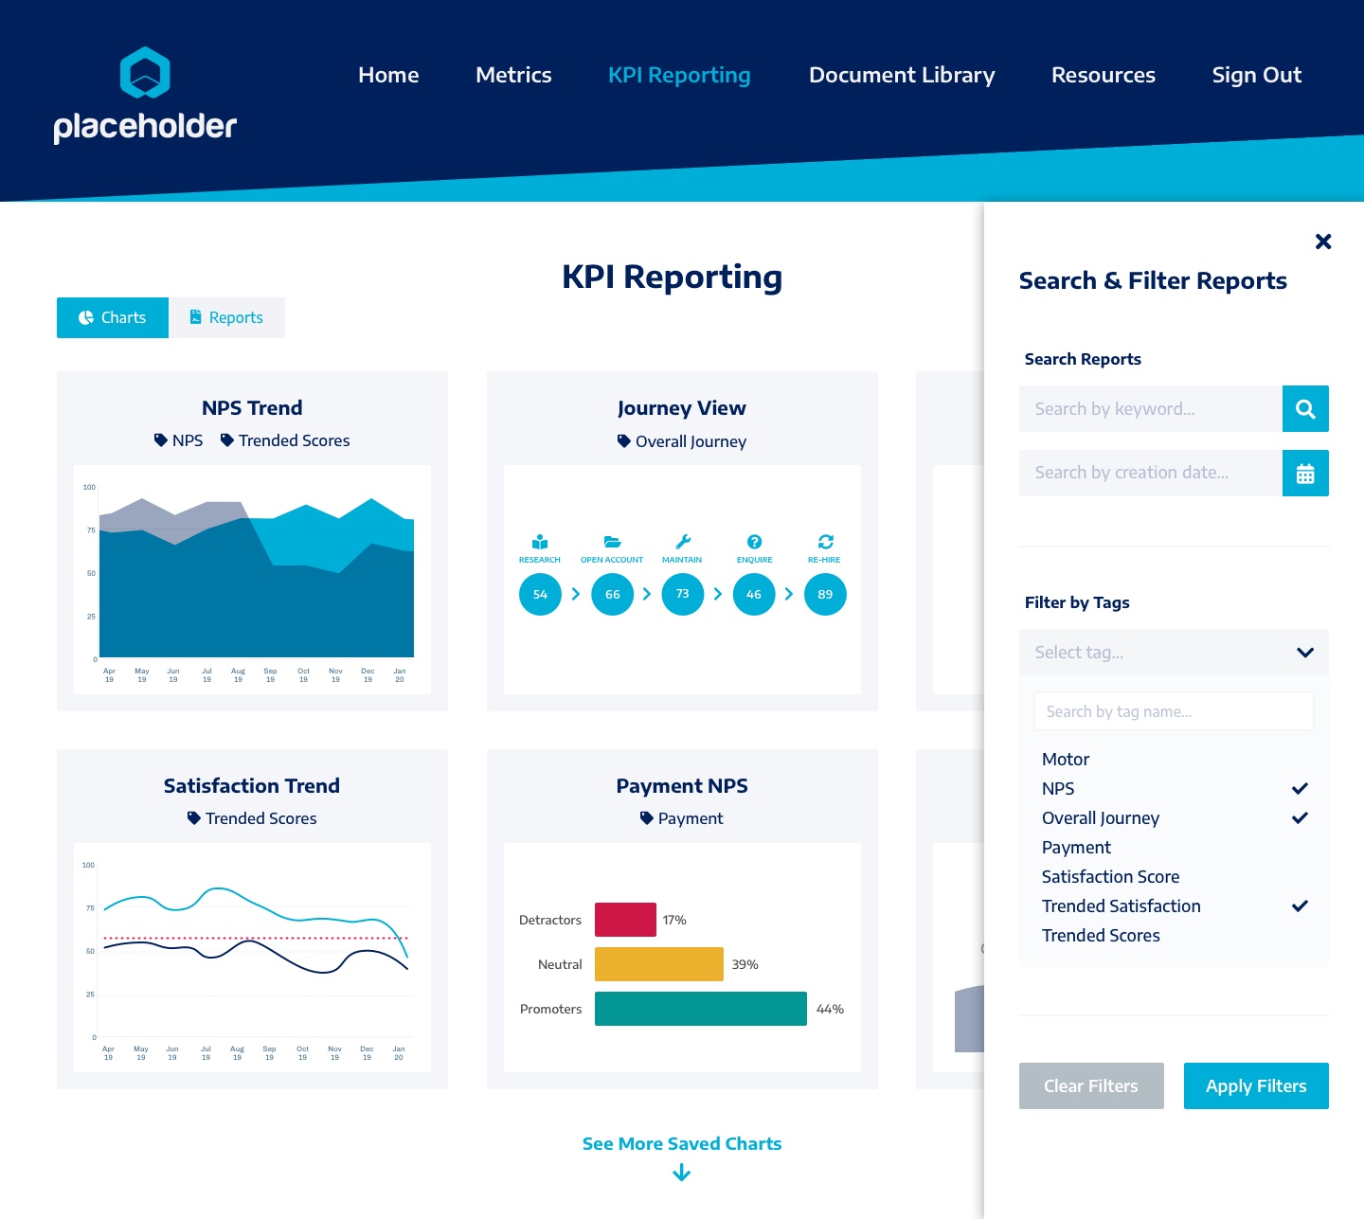Screen dimensions: 1364x1219
Task: Select the Research stage icon in Journey View
Action: (539, 543)
